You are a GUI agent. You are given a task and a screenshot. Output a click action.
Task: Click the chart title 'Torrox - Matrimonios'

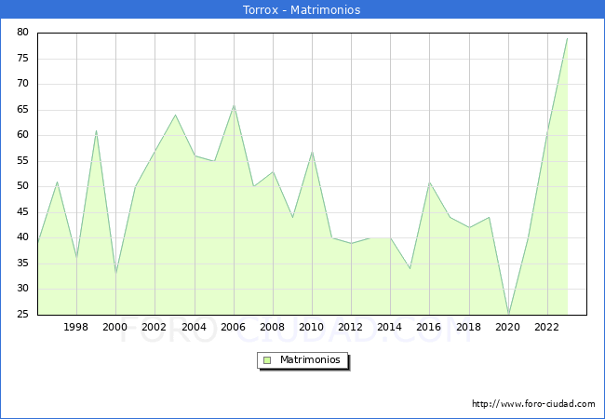point(302,9)
